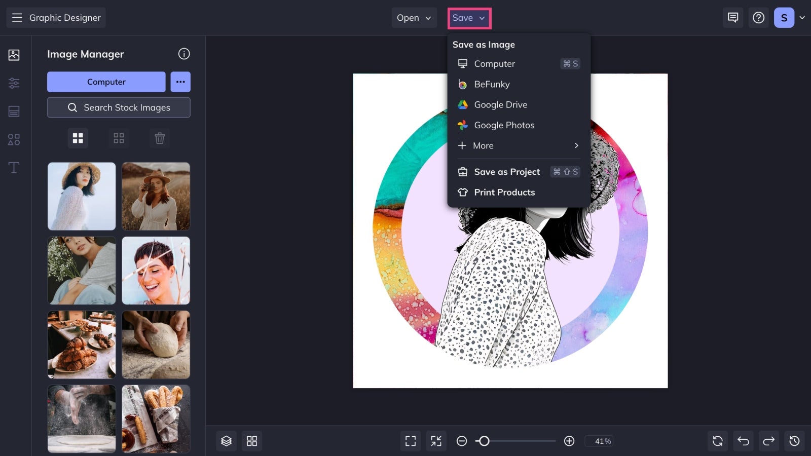Open the Text tool in sidebar

tap(14, 168)
